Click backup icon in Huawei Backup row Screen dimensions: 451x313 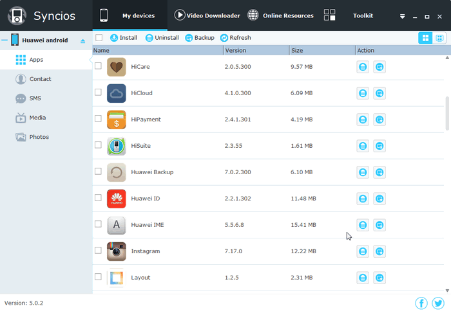pyautogui.click(x=379, y=172)
